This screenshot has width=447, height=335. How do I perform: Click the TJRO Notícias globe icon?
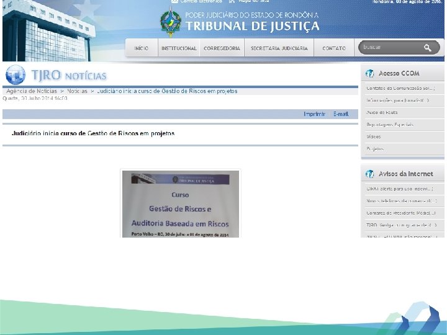pos(16,75)
